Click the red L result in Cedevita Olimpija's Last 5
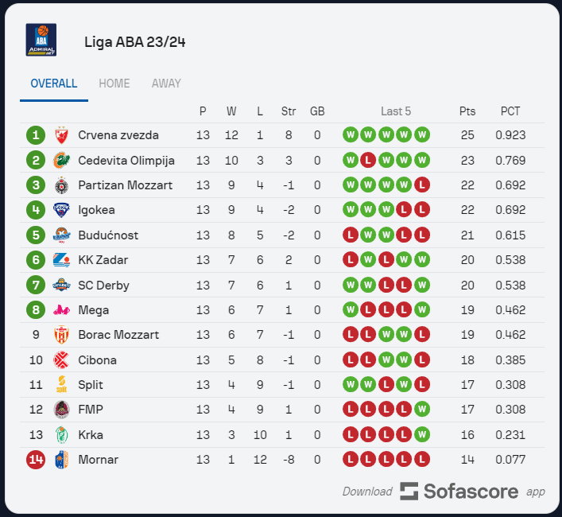 (368, 160)
